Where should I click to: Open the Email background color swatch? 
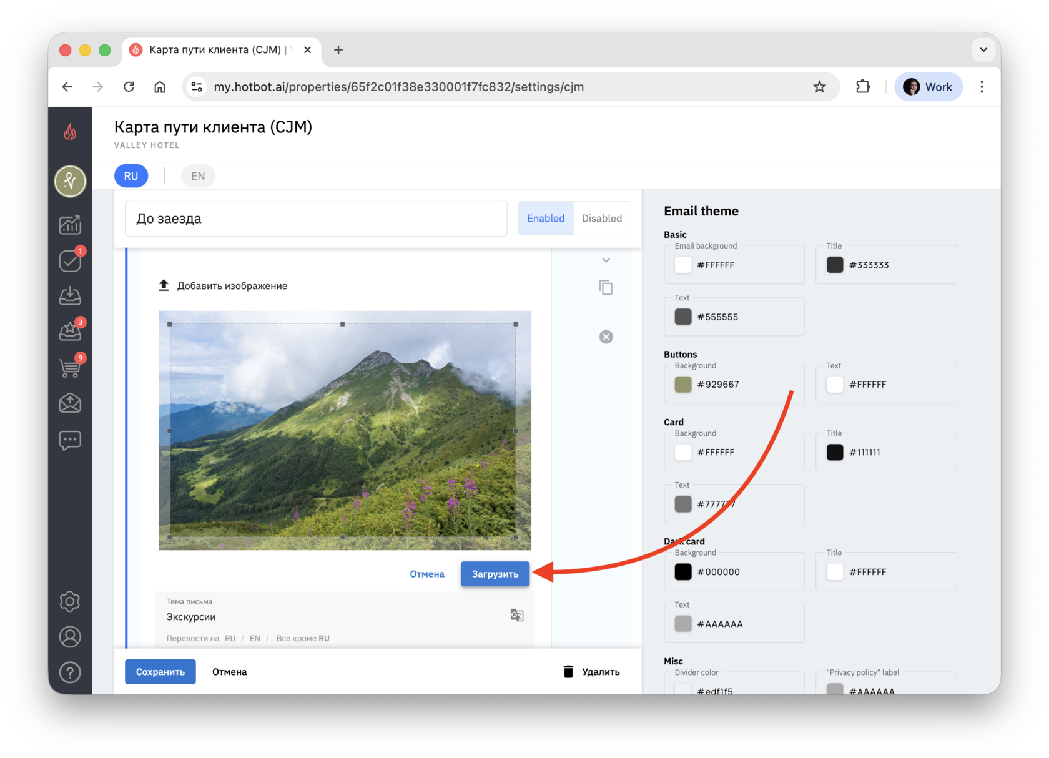683,265
